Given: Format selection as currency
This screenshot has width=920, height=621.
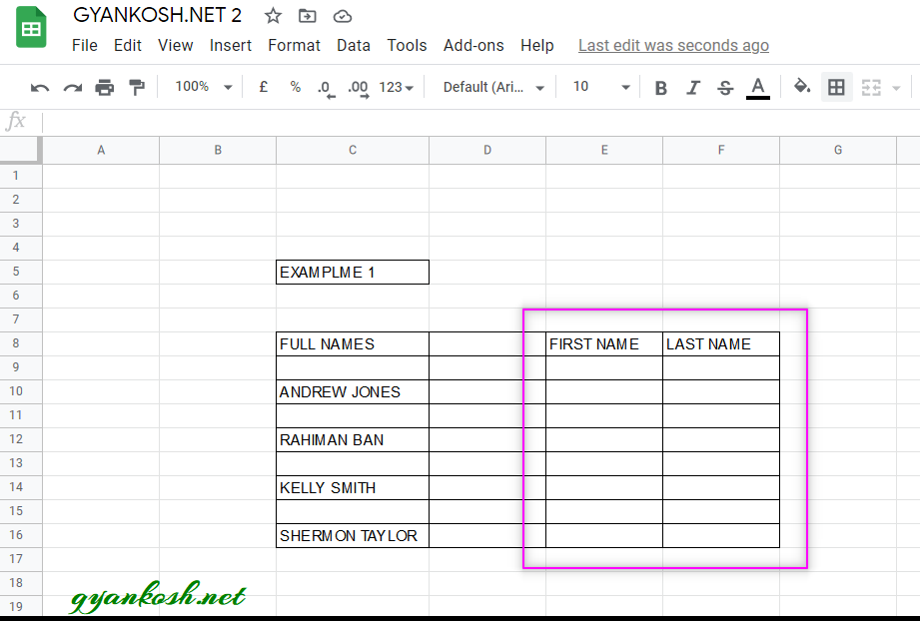Looking at the screenshot, I should (x=263, y=87).
